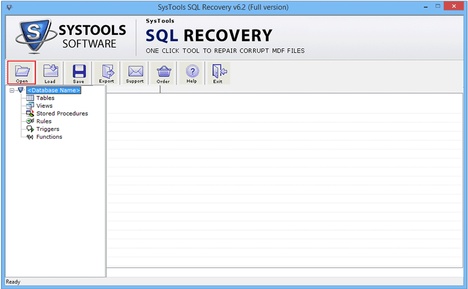Click the Rules icon in tree
Screen dimensions: 468x289
(x=30, y=121)
